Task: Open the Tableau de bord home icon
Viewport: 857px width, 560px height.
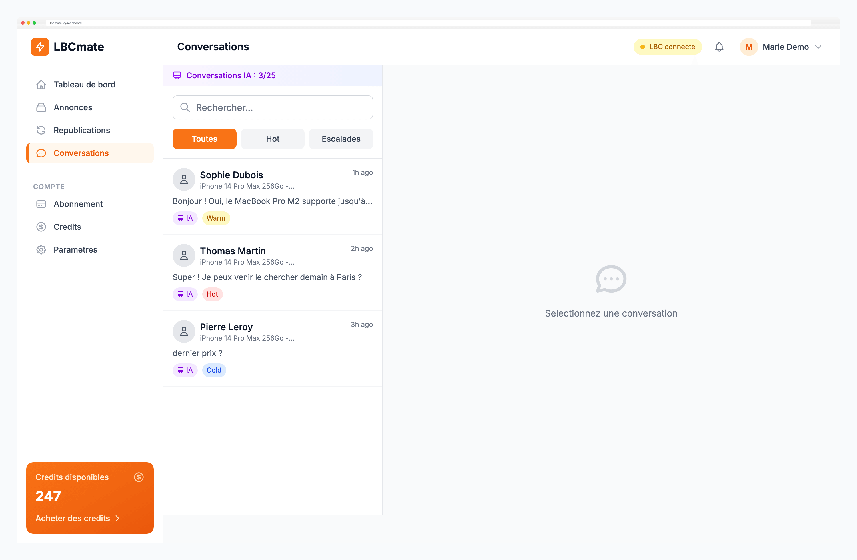Action: click(x=41, y=84)
